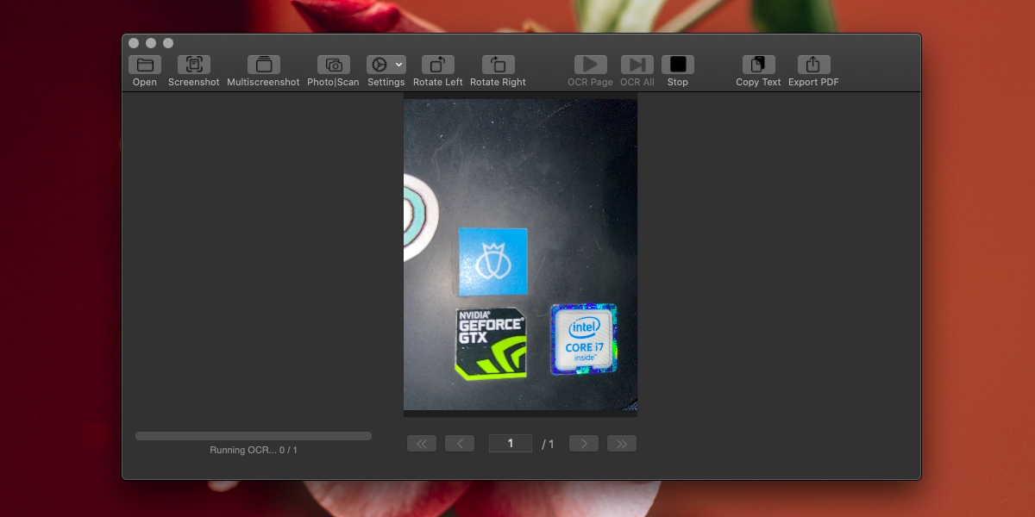Jump to the first page
This screenshot has width=1035, height=517.
422,444
